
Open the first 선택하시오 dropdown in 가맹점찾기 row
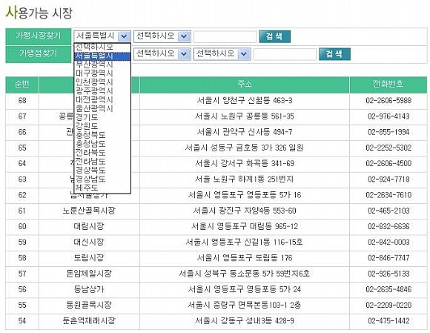tap(162, 53)
